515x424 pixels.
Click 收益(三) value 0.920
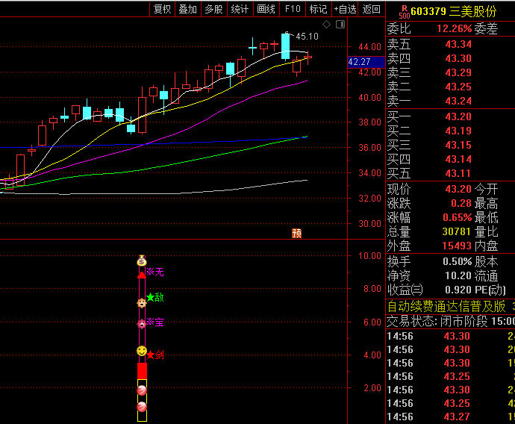458,290
